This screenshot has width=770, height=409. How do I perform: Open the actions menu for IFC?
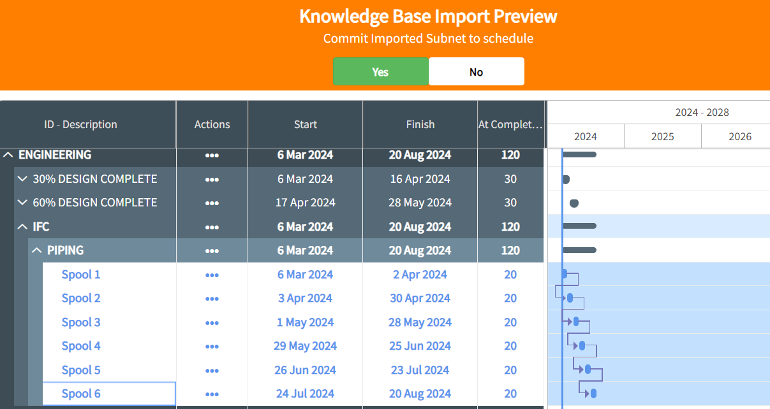coord(212,226)
